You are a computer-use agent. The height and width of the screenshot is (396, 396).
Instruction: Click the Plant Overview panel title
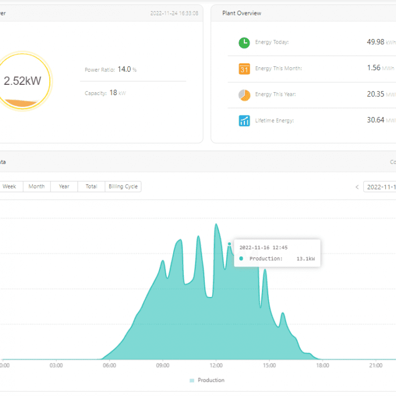[x=242, y=13]
